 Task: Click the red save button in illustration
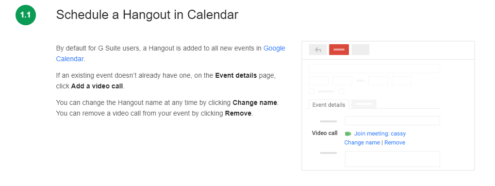tap(339, 50)
